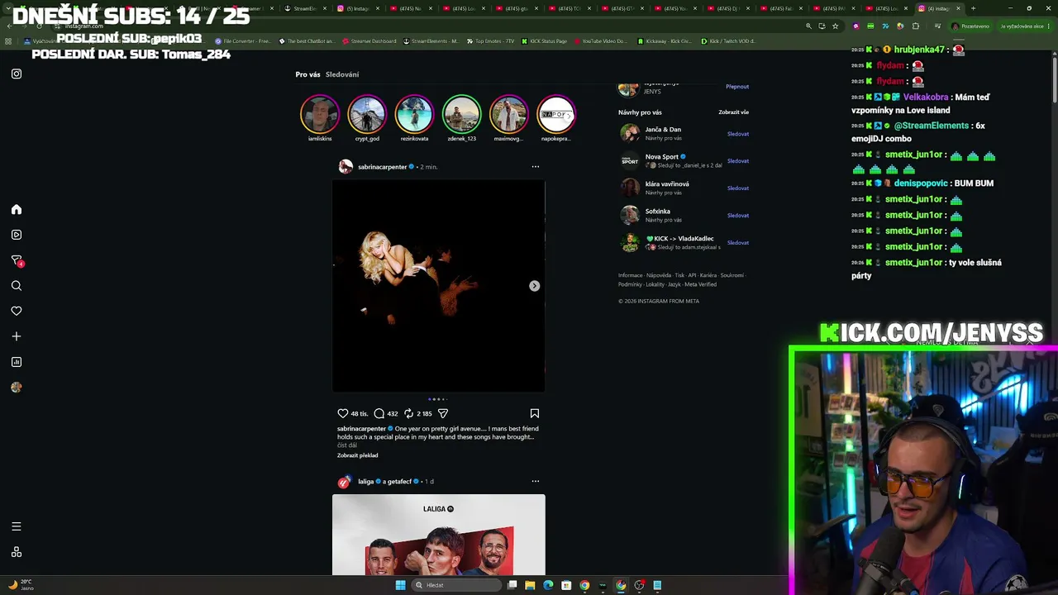Follow 'KICK -> VladaKadlec' account

738,243
